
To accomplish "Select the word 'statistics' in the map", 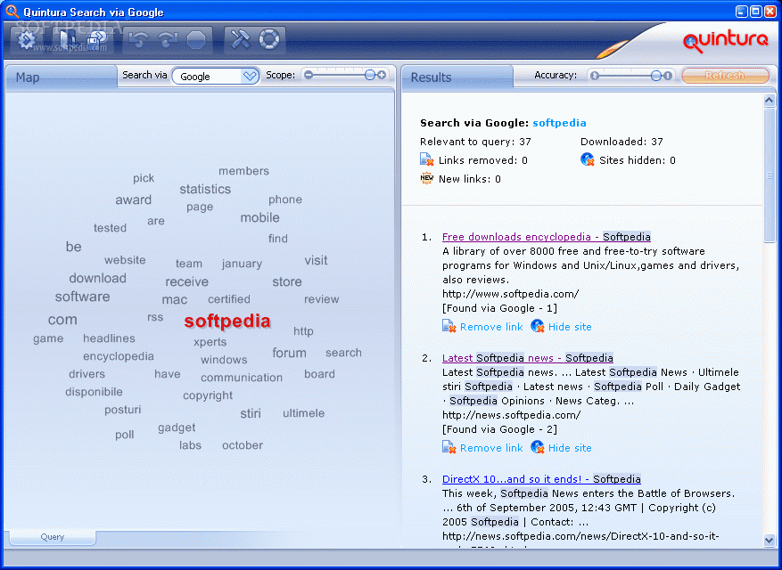I will [205, 190].
